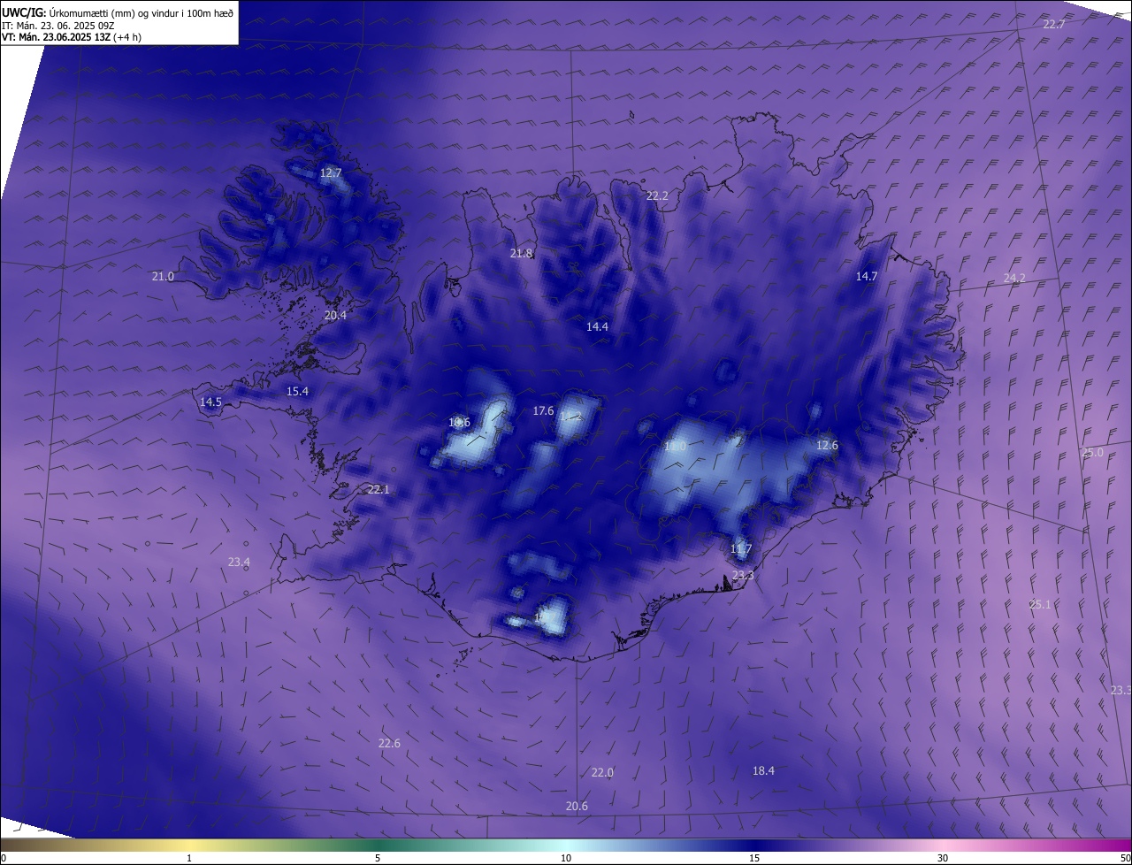Select the 14.5 value label
Viewport: 1132px width, 865px height.
[x=210, y=402]
